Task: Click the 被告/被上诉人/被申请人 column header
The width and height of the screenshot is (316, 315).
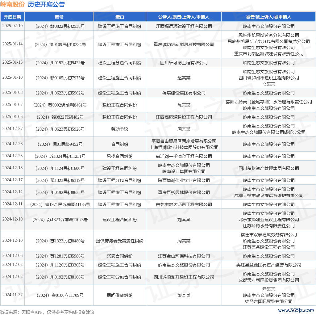Action: tap(268, 17)
